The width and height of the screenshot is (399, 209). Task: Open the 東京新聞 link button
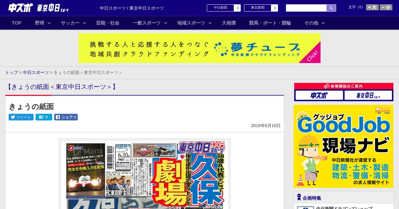(x=257, y=8)
